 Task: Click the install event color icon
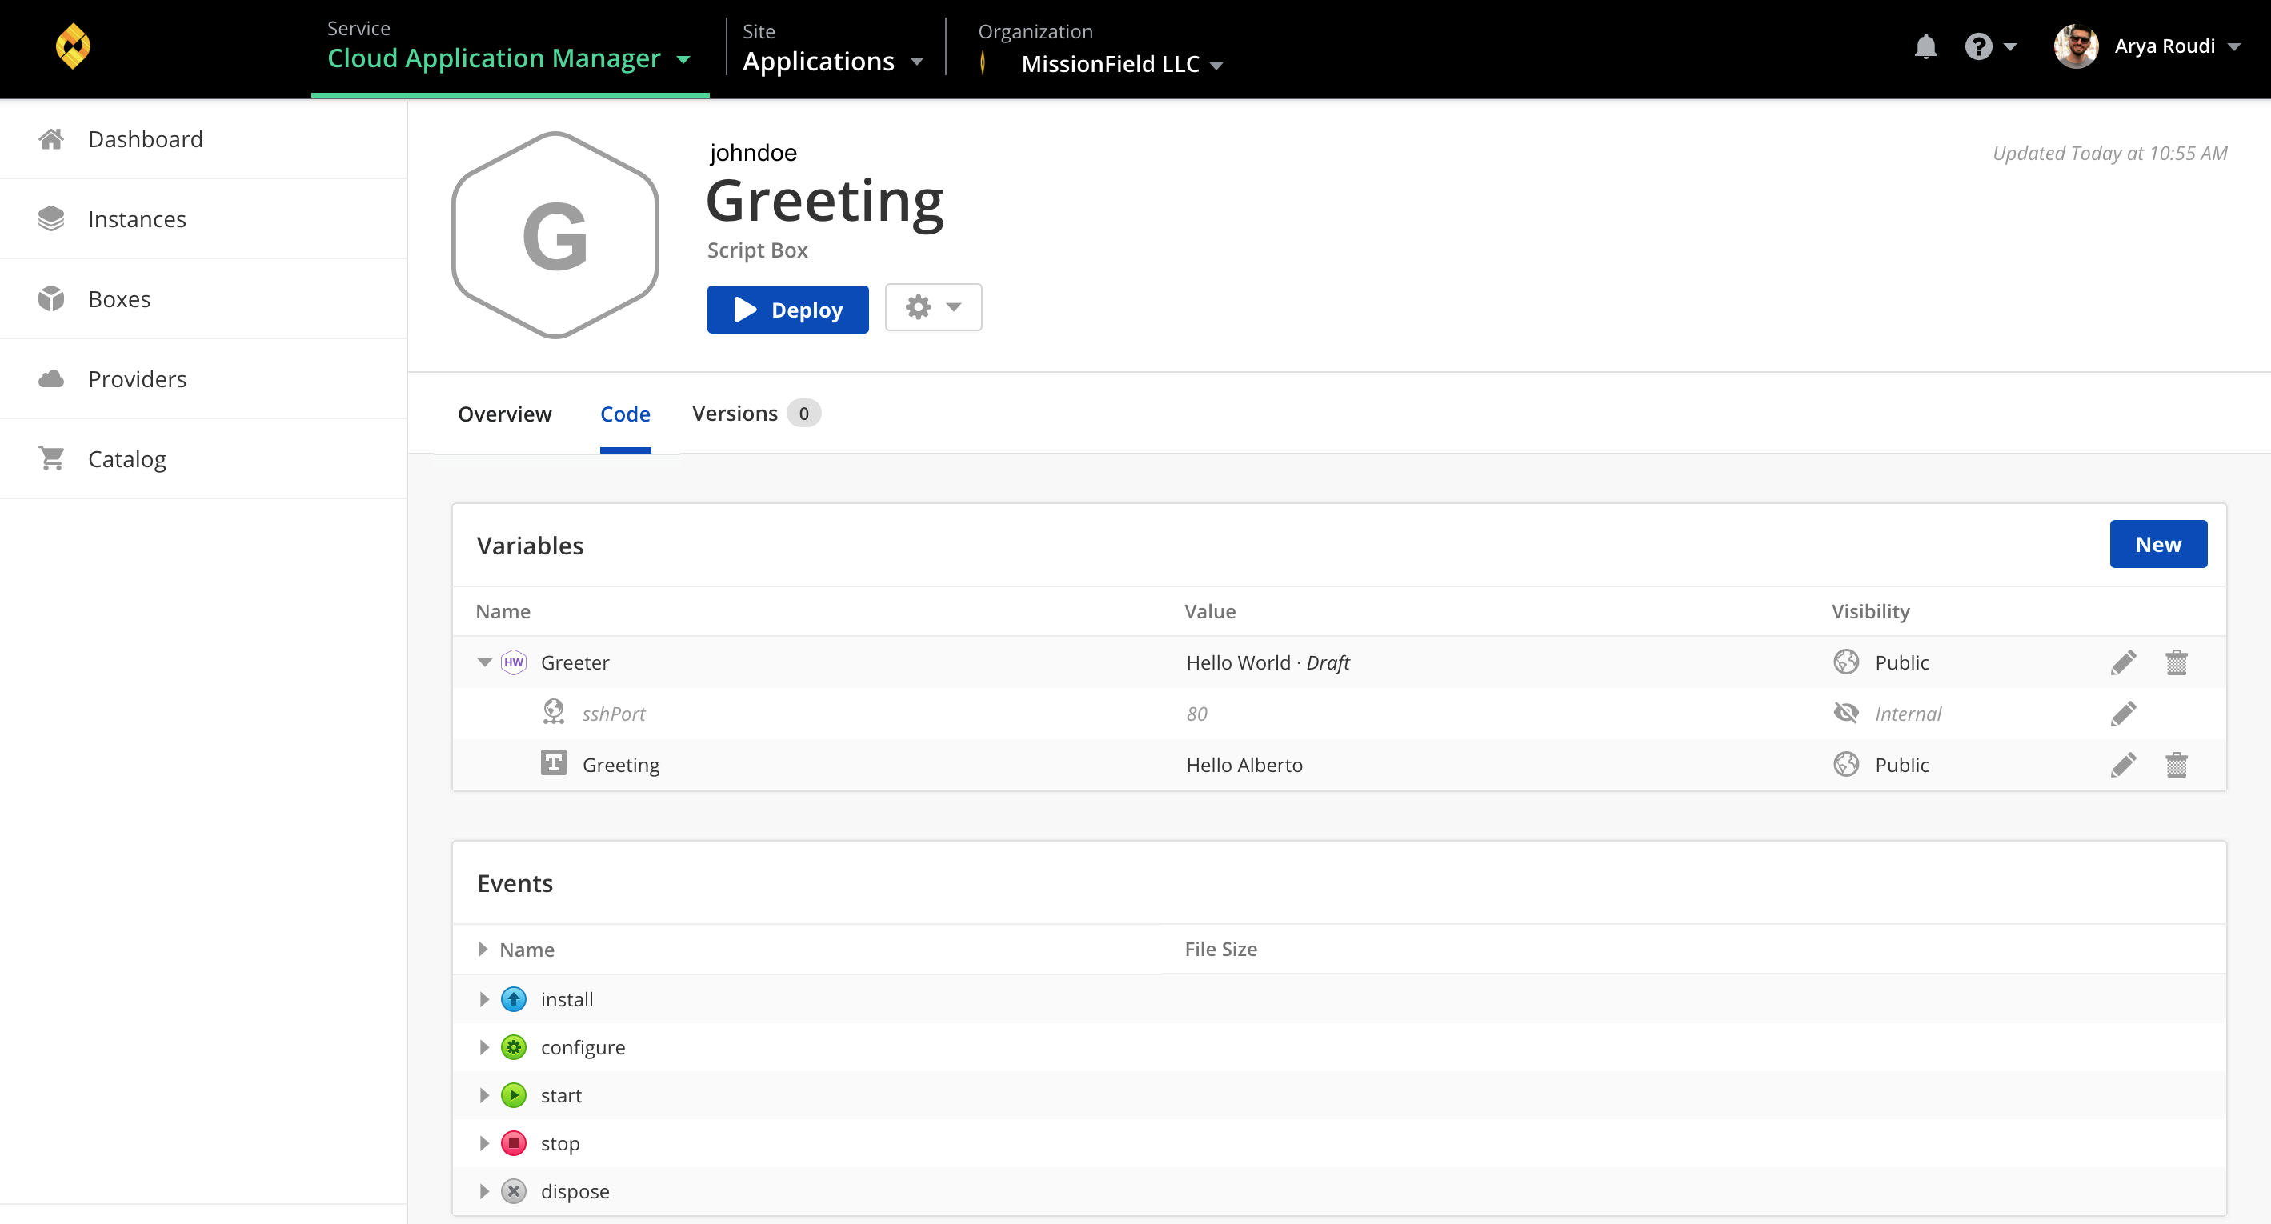[514, 999]
